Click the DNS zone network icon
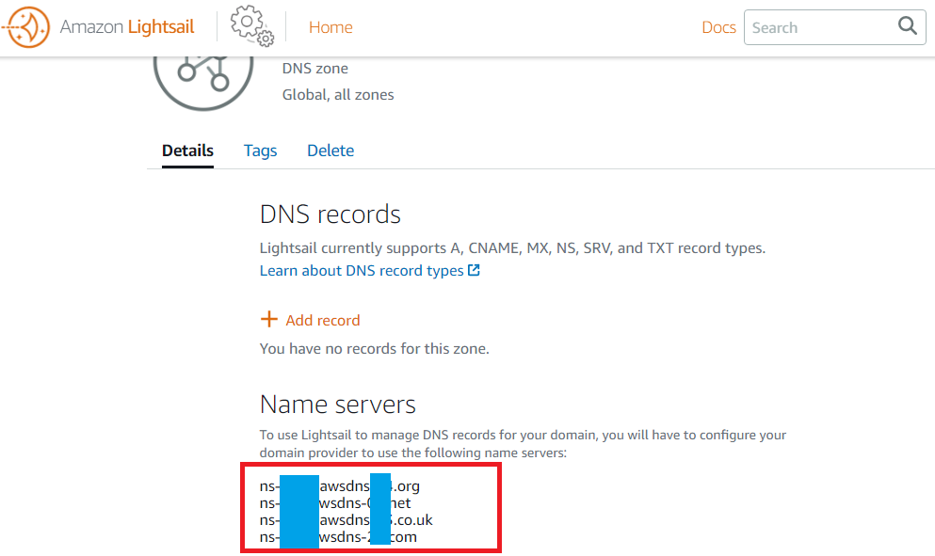 pyautogui.click(x=202, y=77)
